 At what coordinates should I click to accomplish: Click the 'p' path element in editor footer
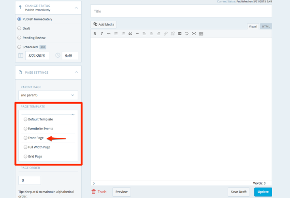pos(94,183)
